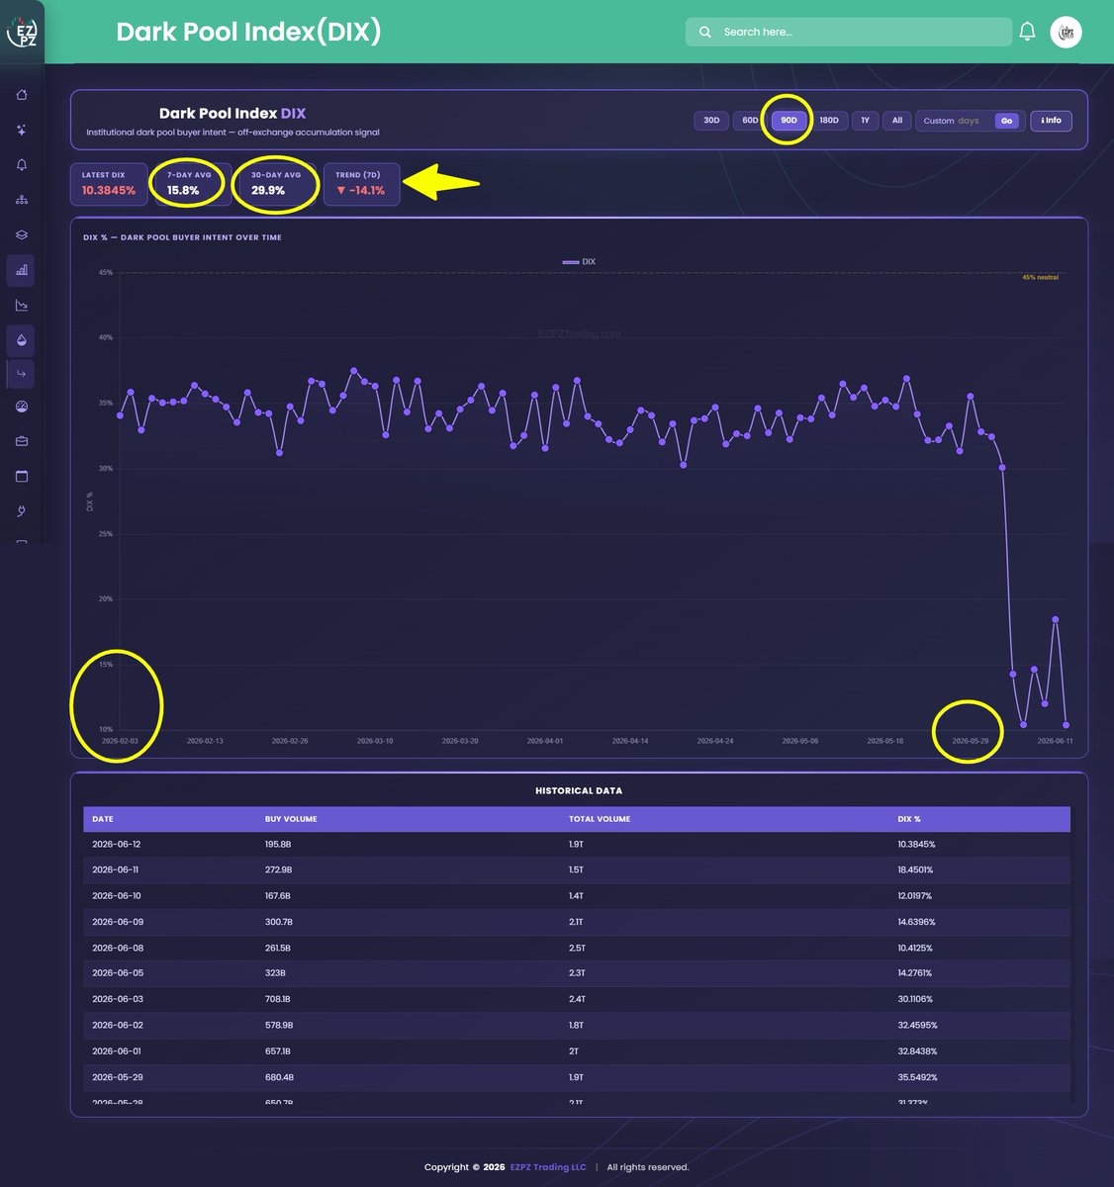The height and width of the screenshot is (1187, 1114).
Task: Click the 'Dark Pool Index DIX' card title
Action: point(232,113)
